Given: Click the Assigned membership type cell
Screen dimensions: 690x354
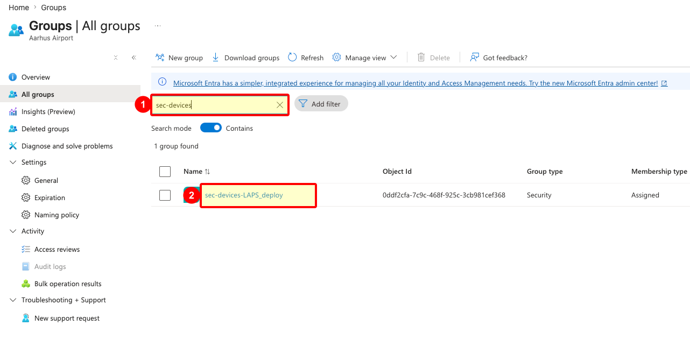Looking at the screenshot, I should (645, 195).
